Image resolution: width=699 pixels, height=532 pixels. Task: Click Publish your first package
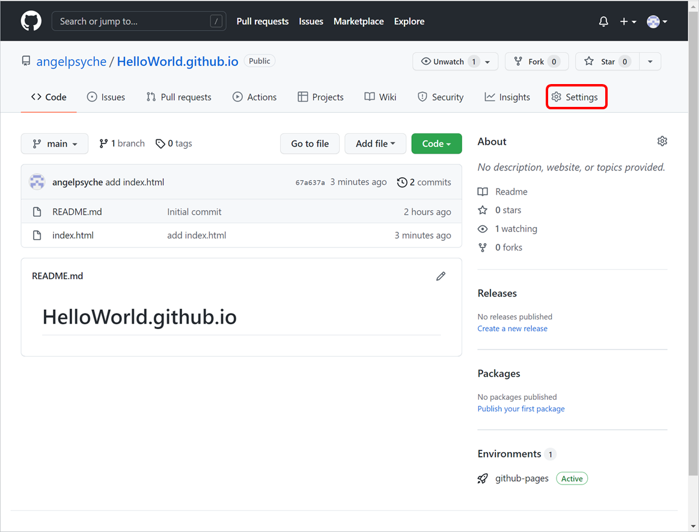coord(520,409)
